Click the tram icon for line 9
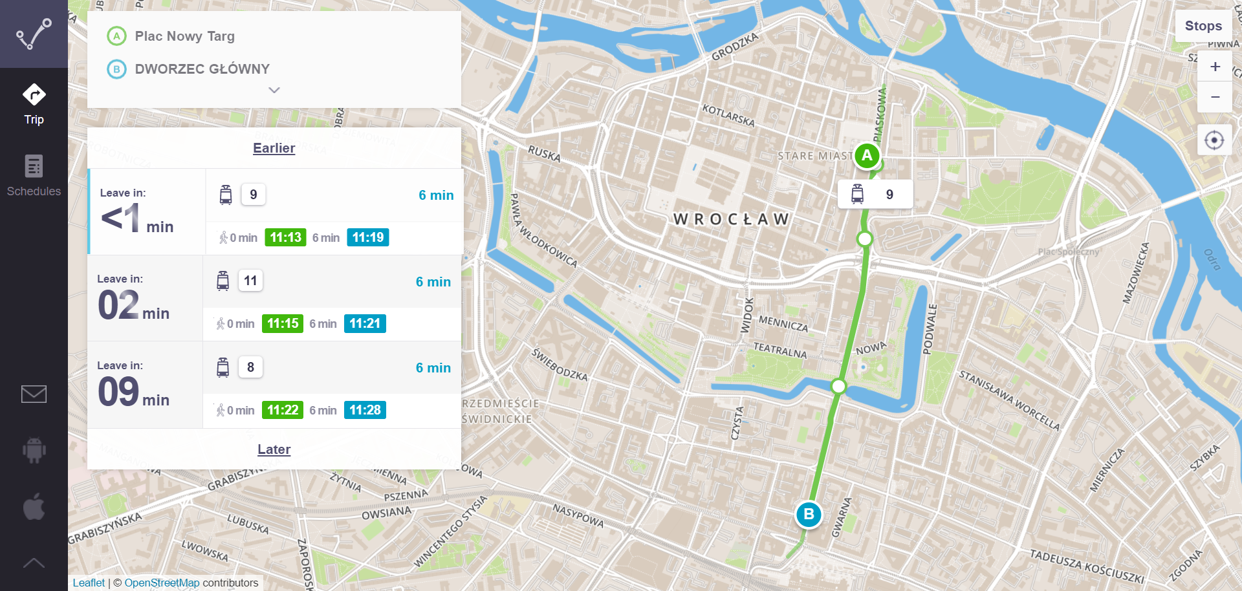1242x591 pixels. (x=226, y=193)
